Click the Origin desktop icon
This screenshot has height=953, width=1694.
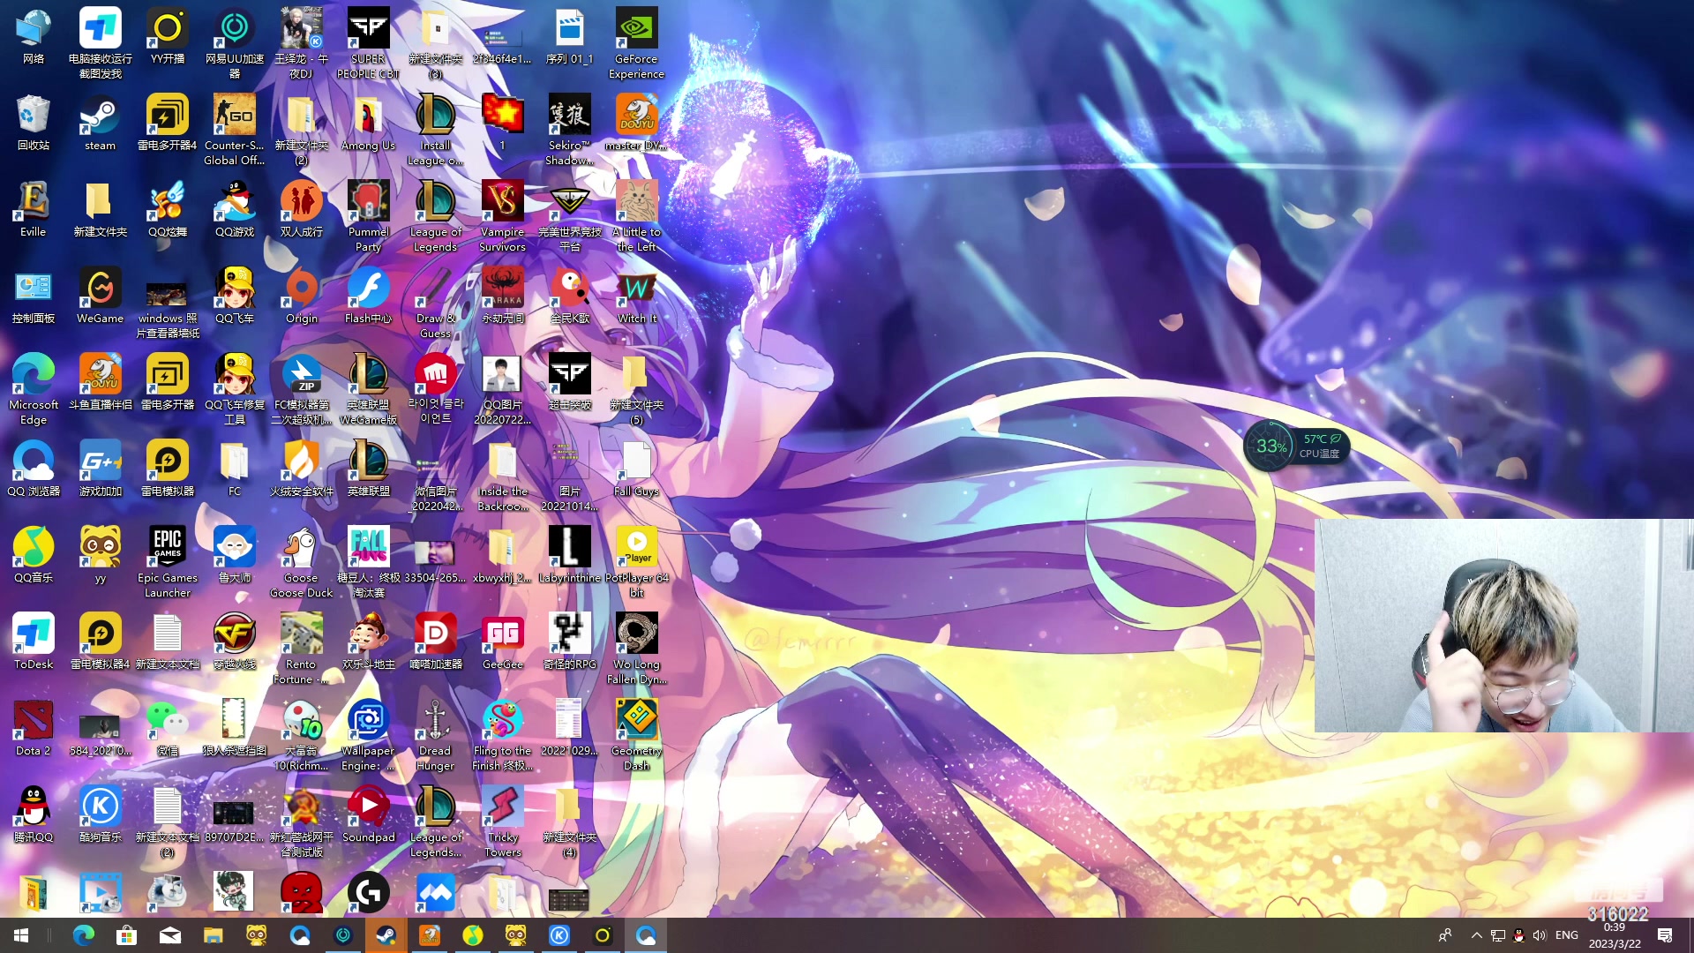coord(301,296)
